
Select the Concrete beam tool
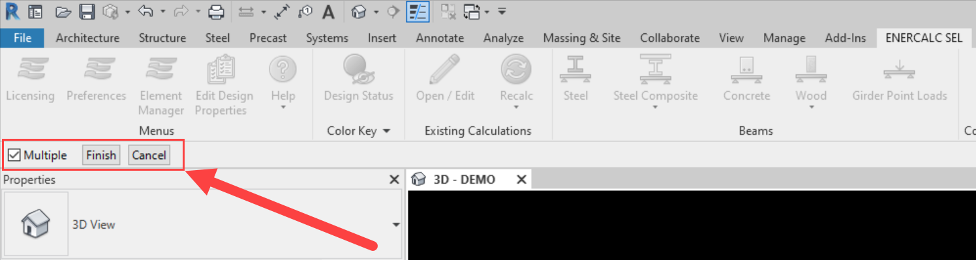click(746, 70)
